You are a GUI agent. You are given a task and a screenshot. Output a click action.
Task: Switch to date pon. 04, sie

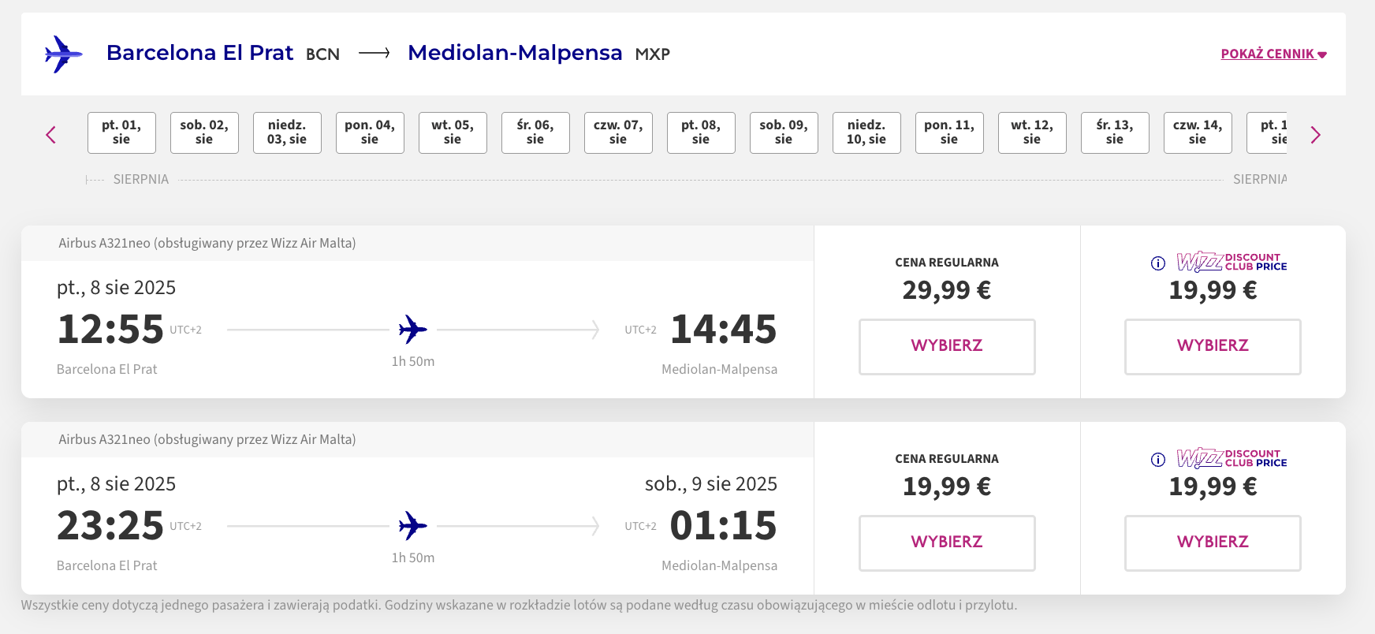tap(370, 132)
